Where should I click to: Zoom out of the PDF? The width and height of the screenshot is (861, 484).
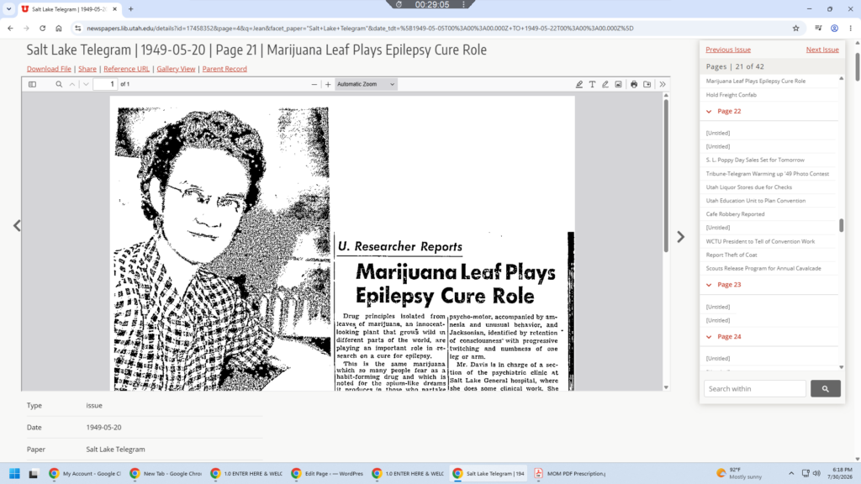(314, 85)
